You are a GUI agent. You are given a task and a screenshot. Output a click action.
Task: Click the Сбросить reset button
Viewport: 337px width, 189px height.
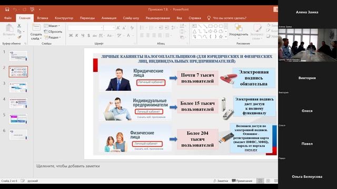[53, 31]
